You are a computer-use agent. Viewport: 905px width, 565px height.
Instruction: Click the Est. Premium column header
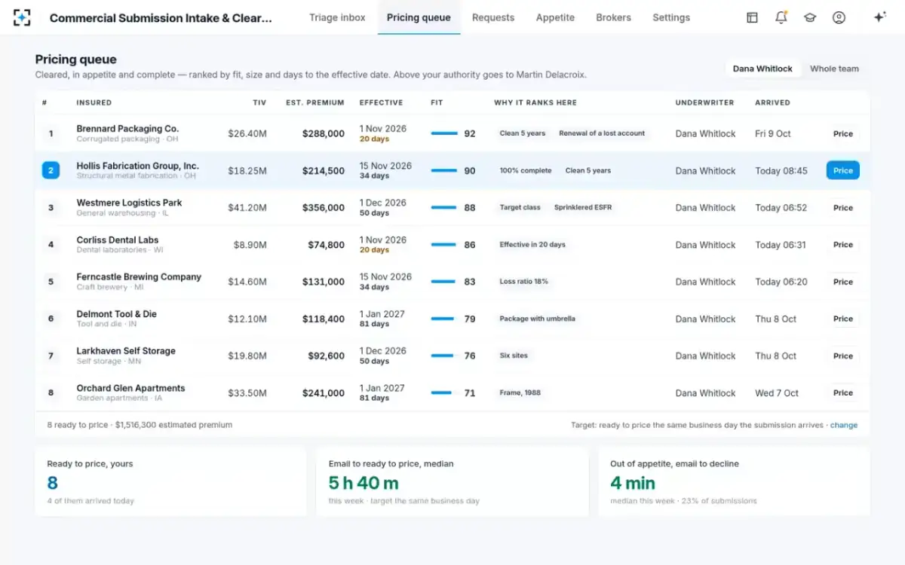315,102
